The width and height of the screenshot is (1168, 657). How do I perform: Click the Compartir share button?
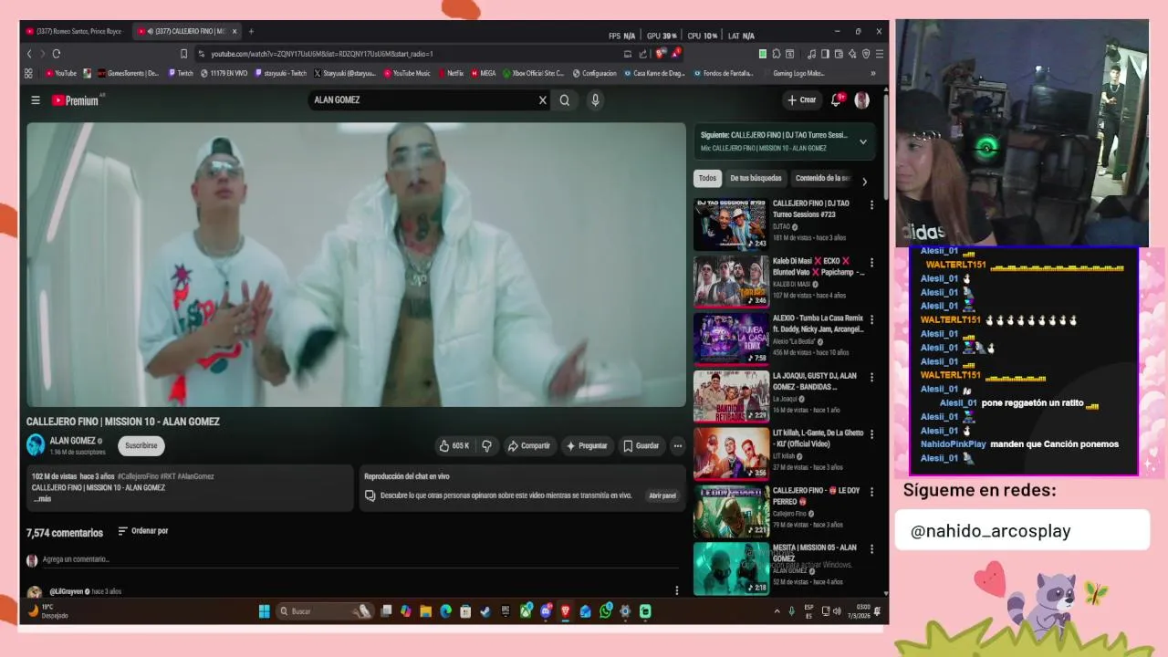click(x=529, y=446)
